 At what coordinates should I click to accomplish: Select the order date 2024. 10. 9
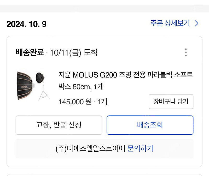(x=26, y=24)
